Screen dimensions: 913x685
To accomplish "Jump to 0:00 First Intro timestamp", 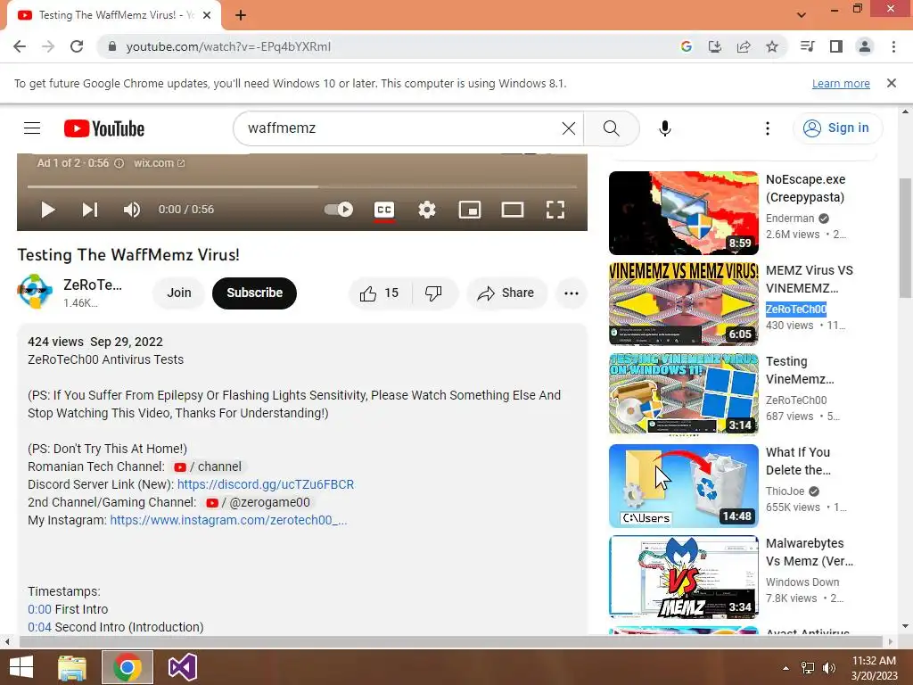I will (x=39, y=609).
